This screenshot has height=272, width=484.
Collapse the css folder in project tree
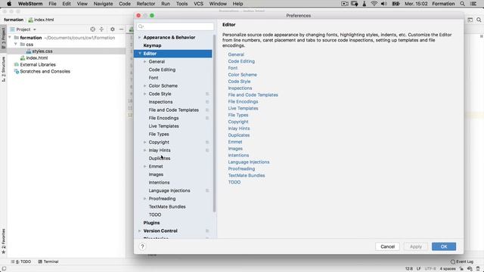(x=15, y=45)
